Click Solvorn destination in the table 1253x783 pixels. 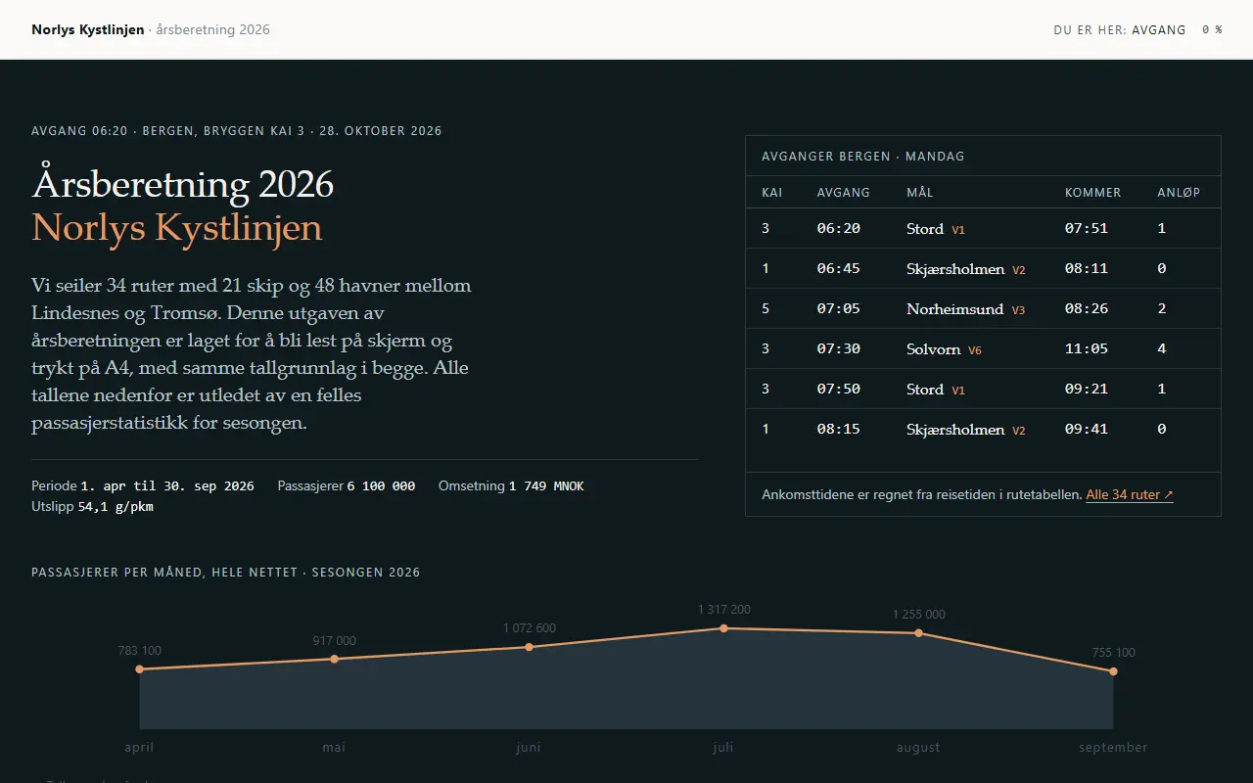[934, 348]
